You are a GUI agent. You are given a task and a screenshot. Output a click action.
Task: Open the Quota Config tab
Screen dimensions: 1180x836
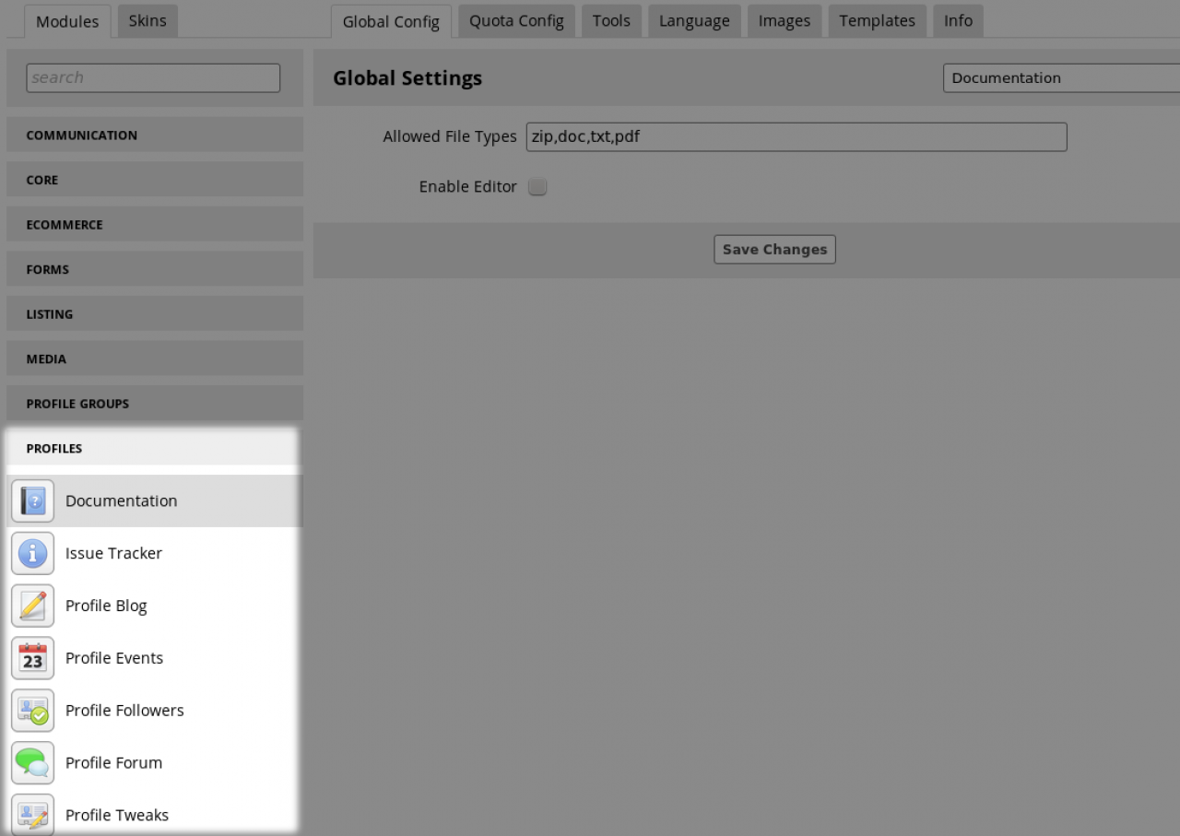(x=516, y=20)
